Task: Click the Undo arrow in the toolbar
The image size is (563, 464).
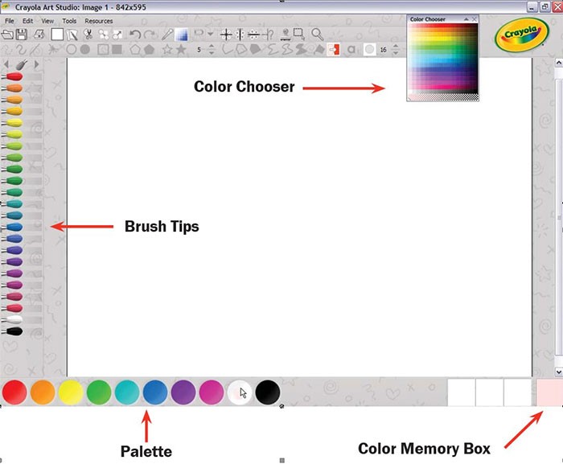Action: click(135, 35)
